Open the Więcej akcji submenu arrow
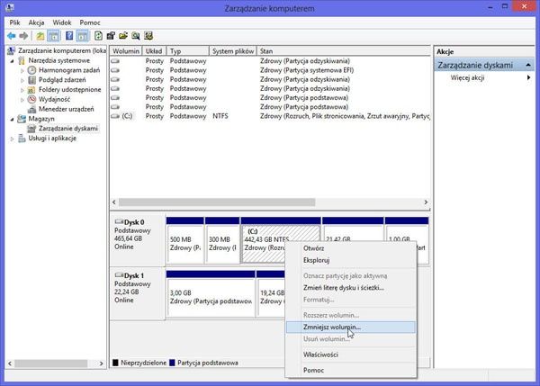The image size is (540, 386). tap(528, 77)
